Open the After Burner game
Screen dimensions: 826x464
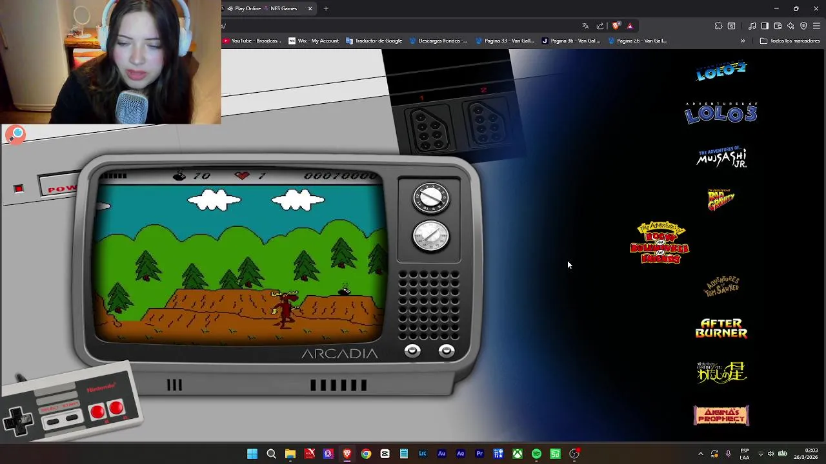(x=721, y=329)
